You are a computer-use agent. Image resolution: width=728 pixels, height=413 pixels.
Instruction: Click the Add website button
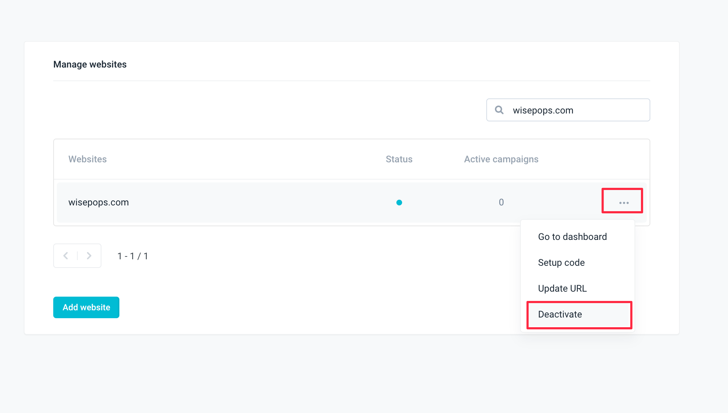[86, 307]
